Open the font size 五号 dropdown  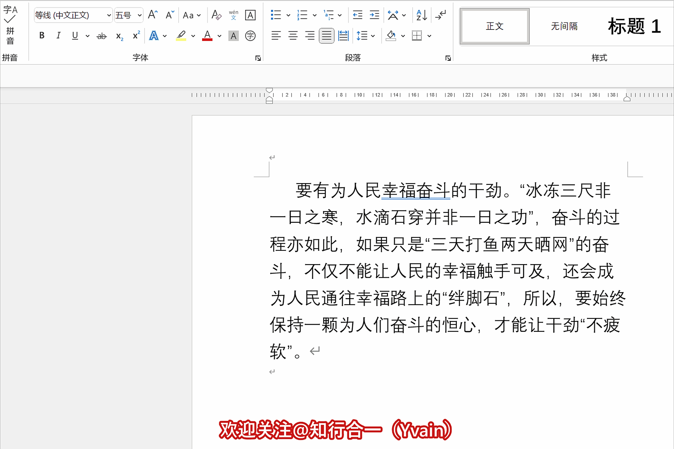(139, 15)
